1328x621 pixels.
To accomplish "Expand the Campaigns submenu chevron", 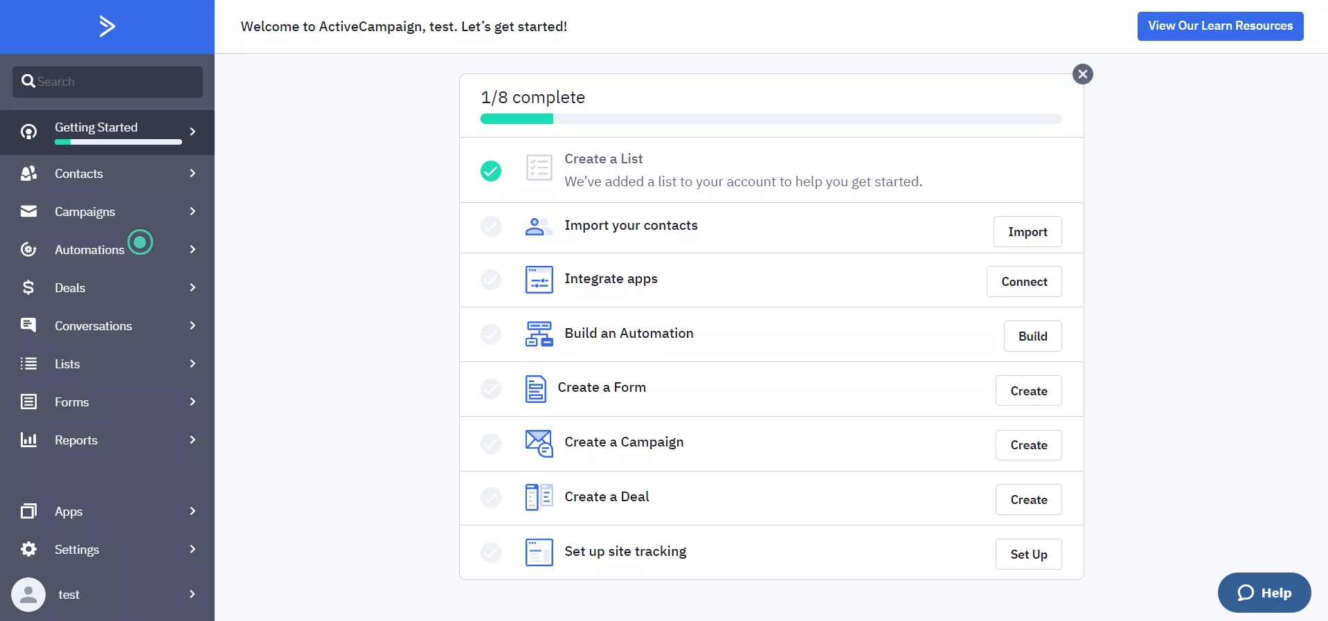I will point(192,211).
